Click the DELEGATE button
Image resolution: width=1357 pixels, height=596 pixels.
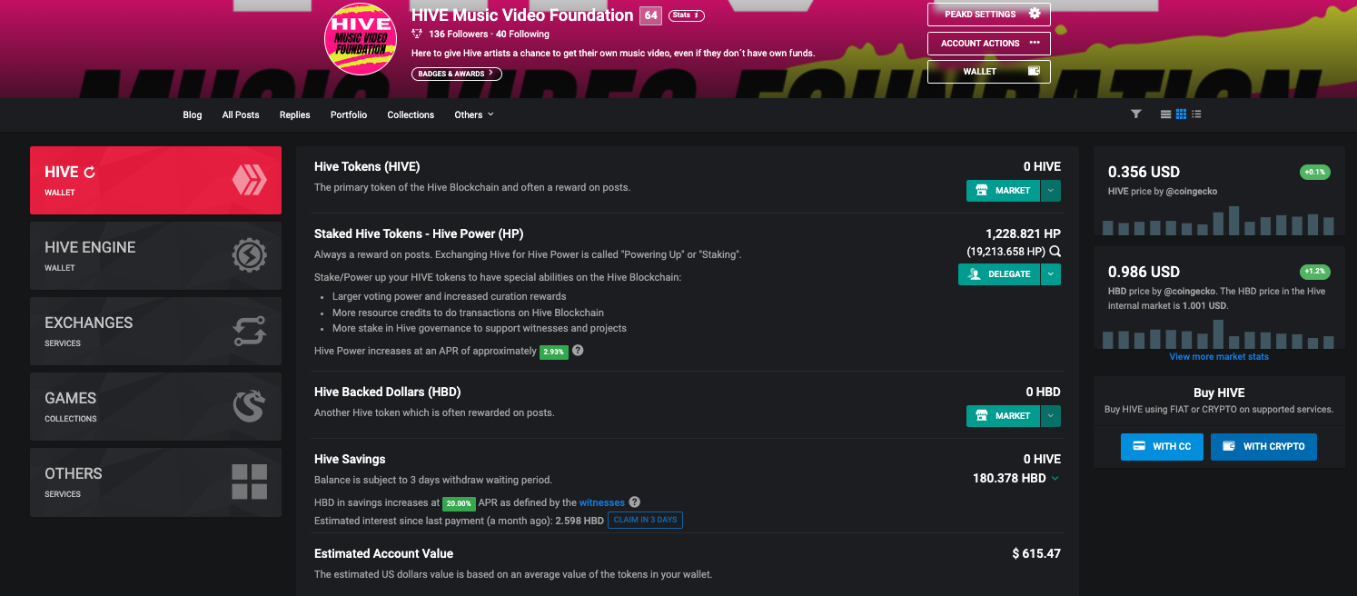[999, 274]
